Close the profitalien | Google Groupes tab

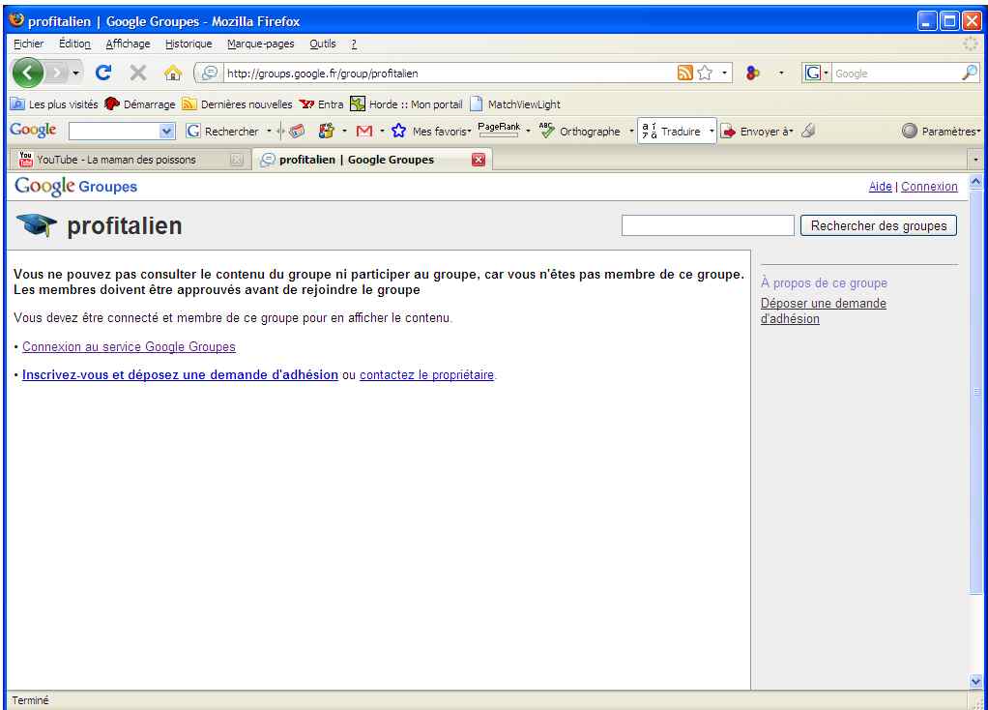pos(479,160)
